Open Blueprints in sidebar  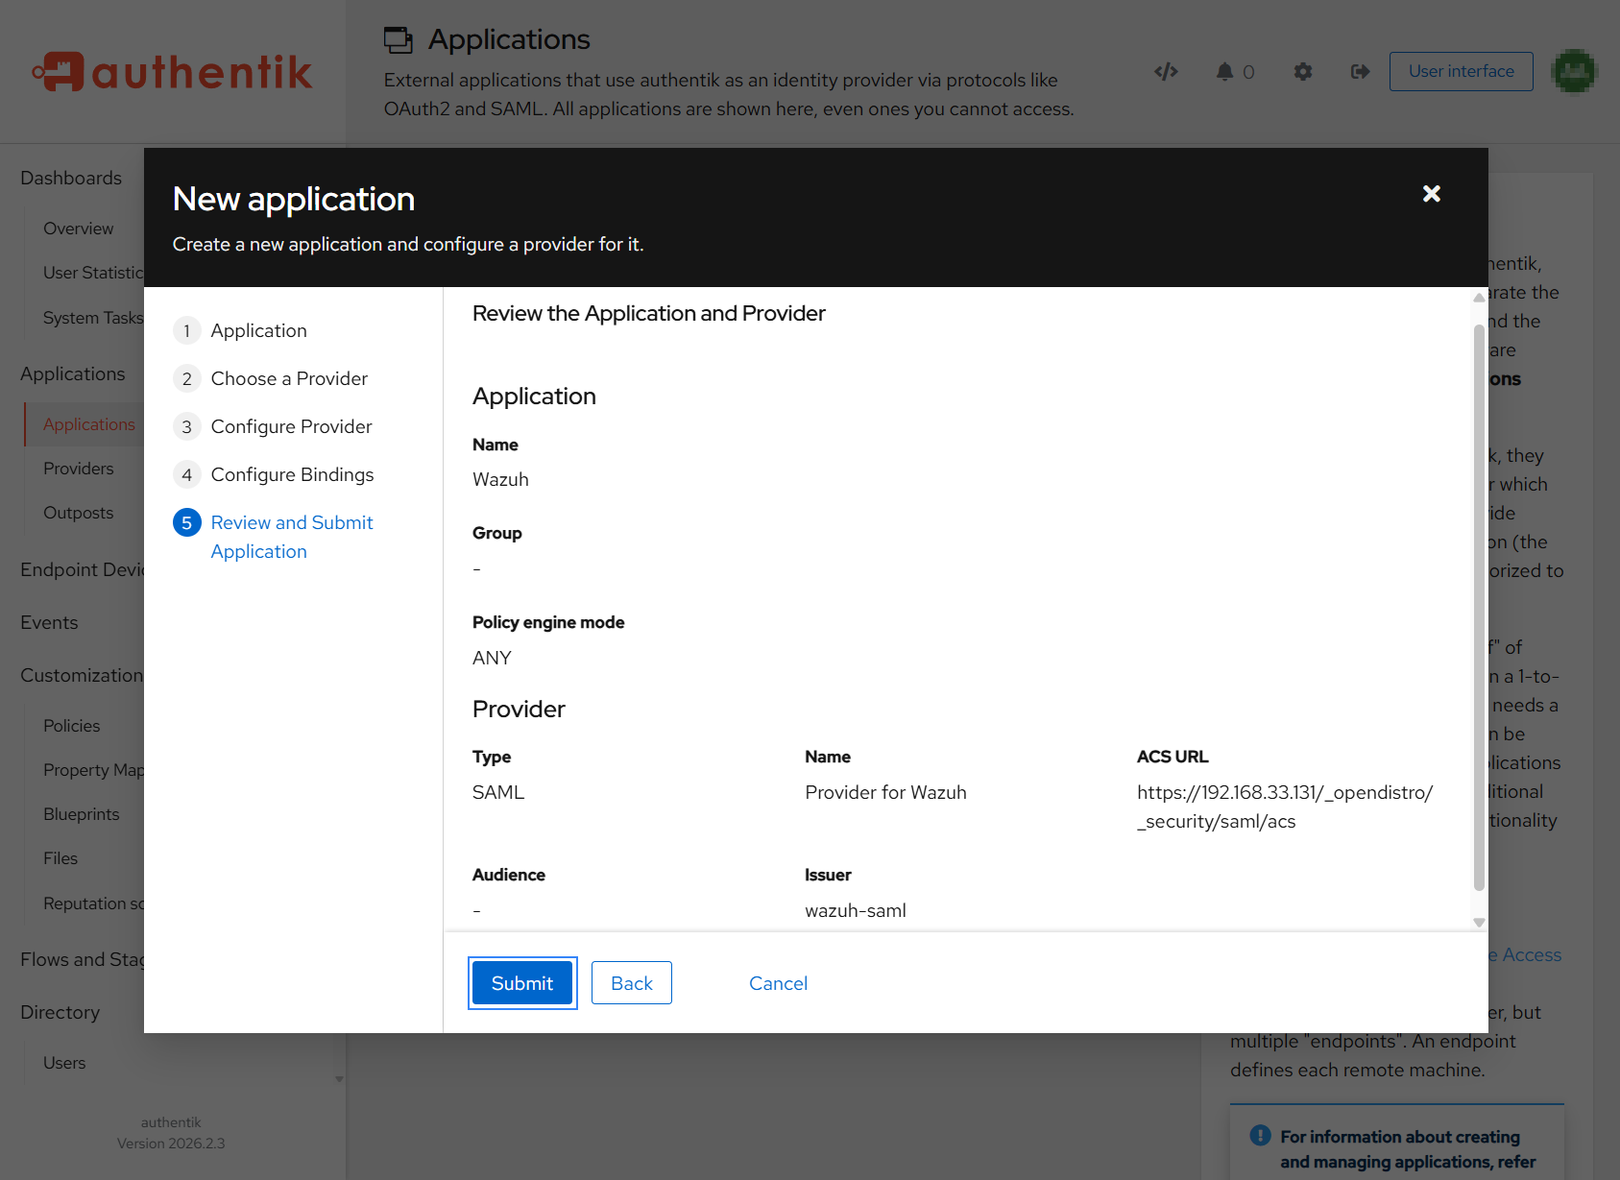(81, 814)
